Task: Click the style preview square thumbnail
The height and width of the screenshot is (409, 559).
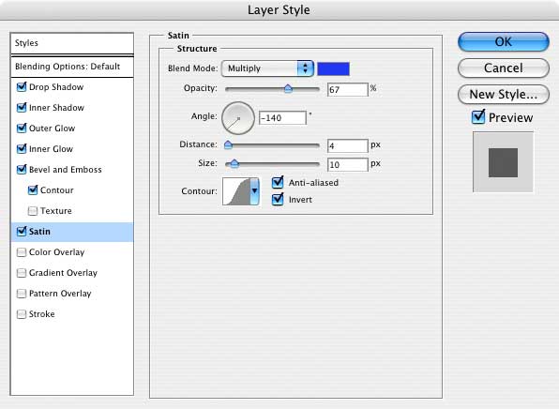Action: pos(503,162)
